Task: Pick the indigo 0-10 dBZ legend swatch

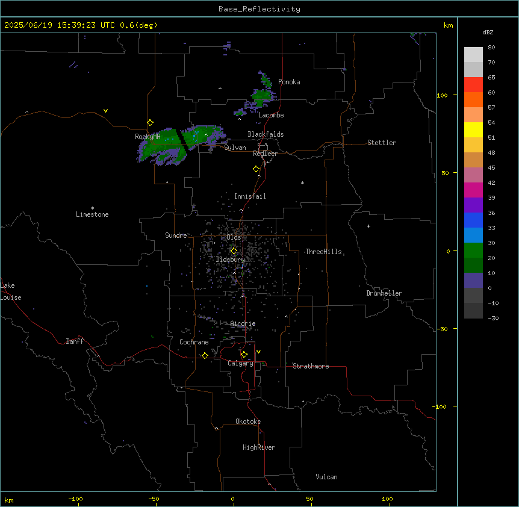Action: click(x=473, y=281)
